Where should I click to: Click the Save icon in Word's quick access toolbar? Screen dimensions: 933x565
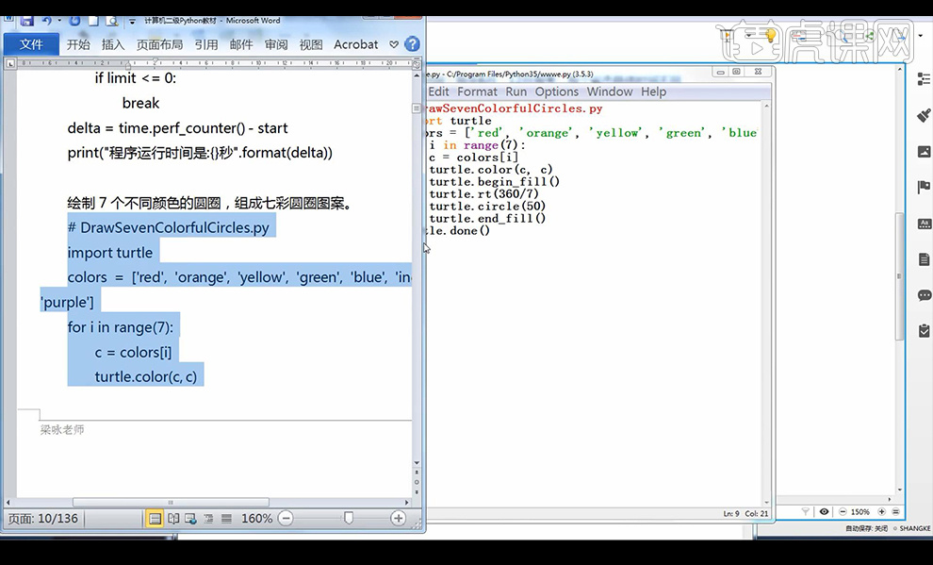tap(26, 21)
